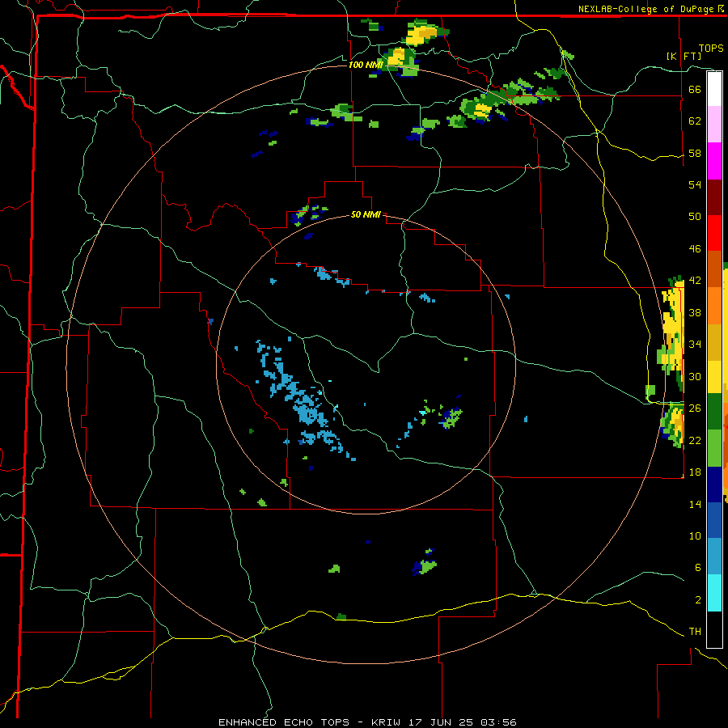Click the TH threshold label

[x=695, y=632]
